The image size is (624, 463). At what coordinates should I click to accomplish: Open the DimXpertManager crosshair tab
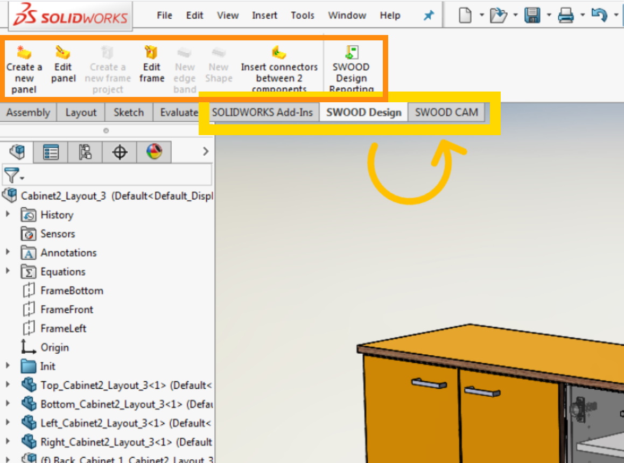click(x=120, y=152)
